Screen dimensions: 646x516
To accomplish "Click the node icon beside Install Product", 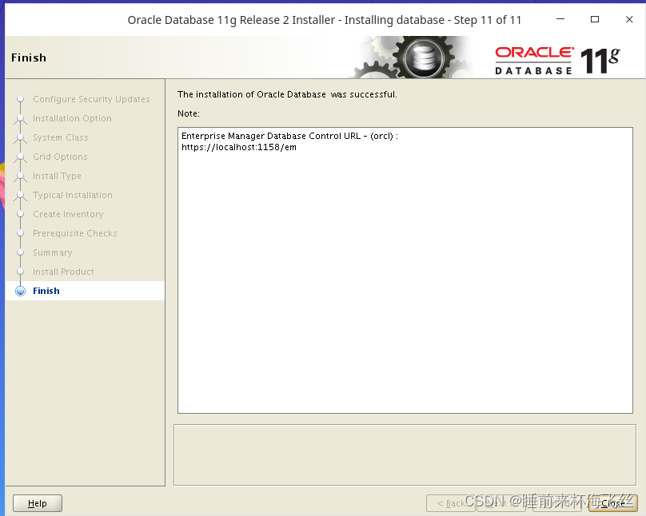I will tap(20, 272).
